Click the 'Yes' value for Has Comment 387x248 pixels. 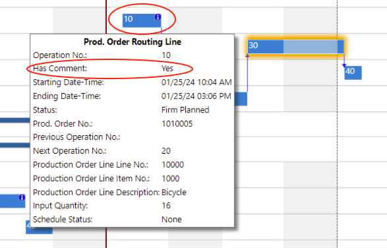(x=167, y=69)
